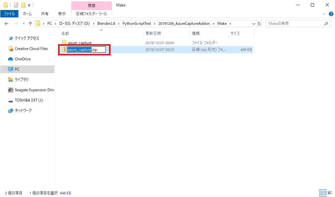This screenshot has width=335, height=197.
Task: Open the ファイル menu
Action: click(x=9, y=14)
